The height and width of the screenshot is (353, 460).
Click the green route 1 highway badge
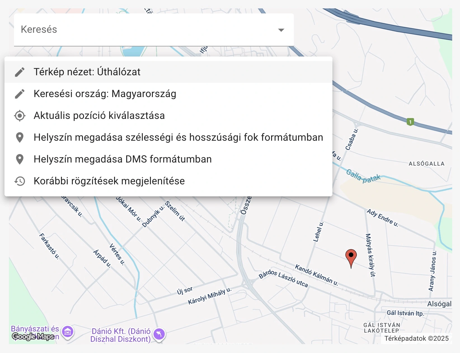[410, 122]
